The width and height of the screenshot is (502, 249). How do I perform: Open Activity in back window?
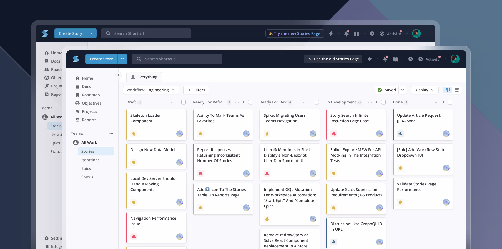click(x=390, y=34)
